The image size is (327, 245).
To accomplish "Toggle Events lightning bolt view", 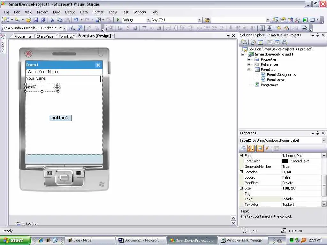I will click(267, 148).
